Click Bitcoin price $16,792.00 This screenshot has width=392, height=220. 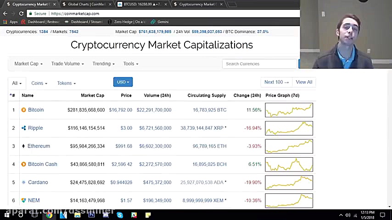[x=121, y=110]
